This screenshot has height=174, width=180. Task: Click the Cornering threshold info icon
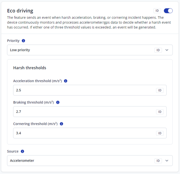pyautogui.click(x=62, y=124)
